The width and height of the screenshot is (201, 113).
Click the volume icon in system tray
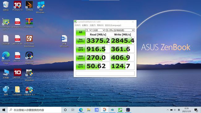pyautogui.click(x=175, y=110)
